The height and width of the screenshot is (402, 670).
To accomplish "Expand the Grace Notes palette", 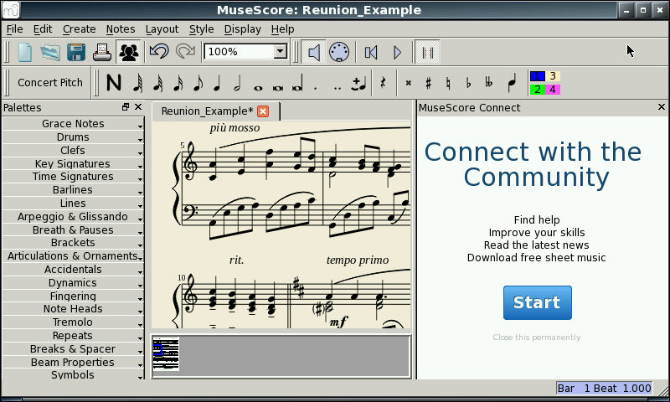I will coord(73,123).
